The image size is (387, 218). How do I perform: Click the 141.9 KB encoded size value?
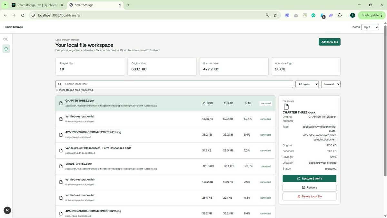click(228, 182)
